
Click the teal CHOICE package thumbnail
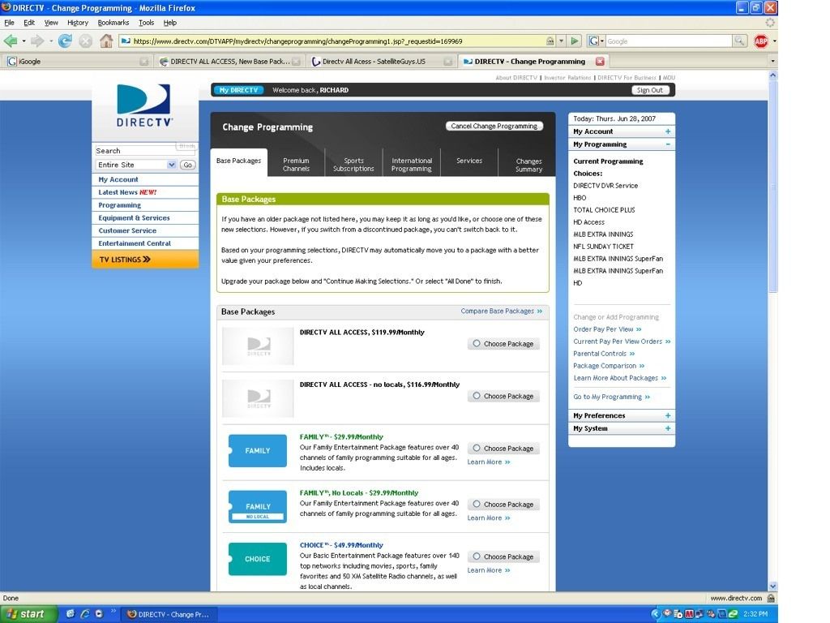pos(257,559)
